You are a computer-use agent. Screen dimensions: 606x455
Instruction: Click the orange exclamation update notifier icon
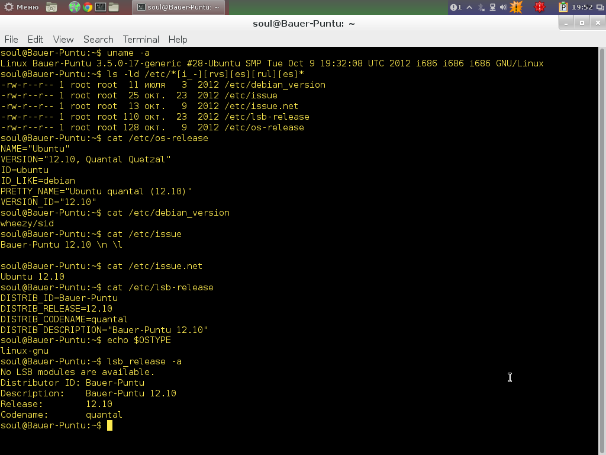point(516,7)
